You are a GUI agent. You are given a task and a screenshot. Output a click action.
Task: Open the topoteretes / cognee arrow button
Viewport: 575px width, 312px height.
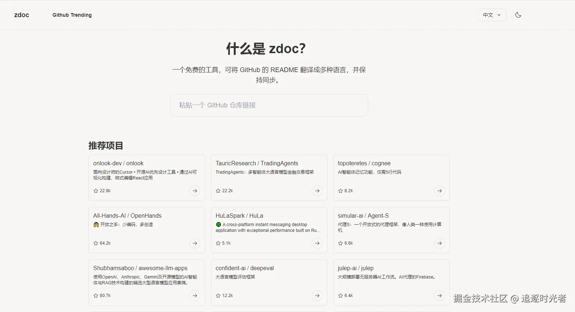pos(440,191)
